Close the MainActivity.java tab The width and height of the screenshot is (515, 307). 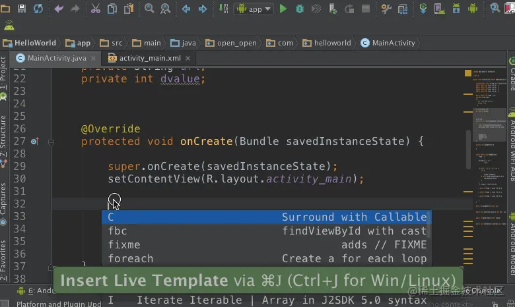(x=93, y=59)
